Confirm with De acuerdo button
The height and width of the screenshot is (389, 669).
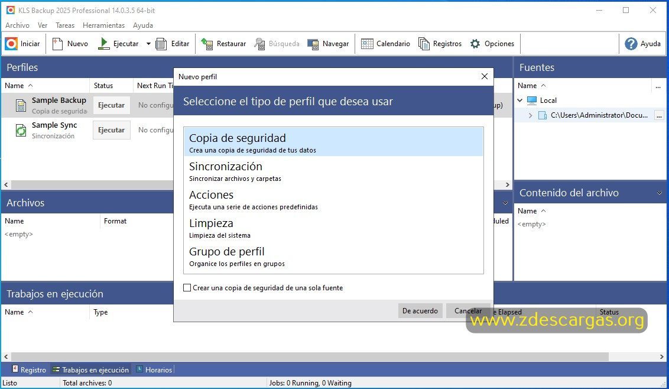coord(420,311)
